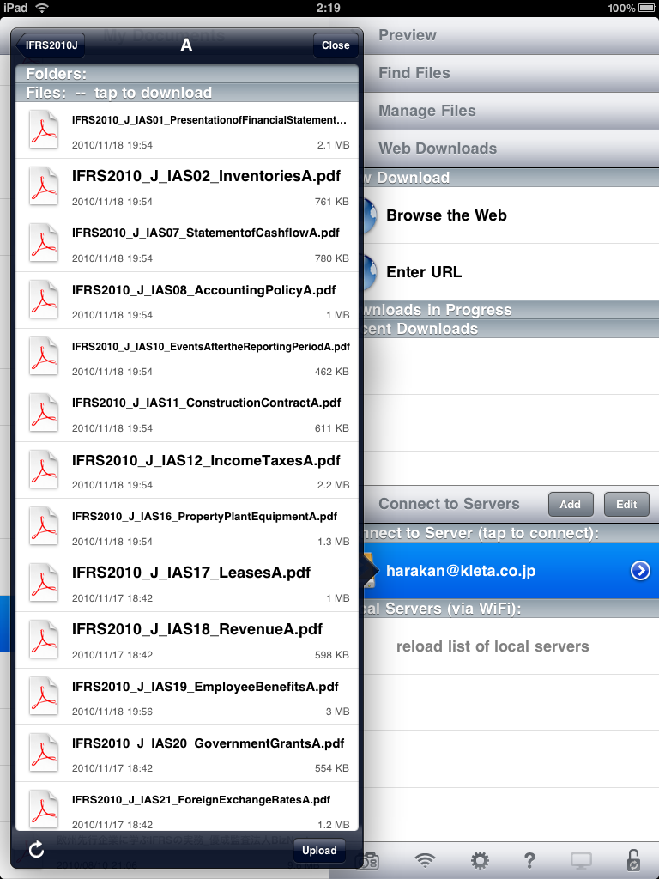Download IFRS2010_J_IAS17_LeasesA.pdf
659x879 pixels.
[x=187, y=583]
